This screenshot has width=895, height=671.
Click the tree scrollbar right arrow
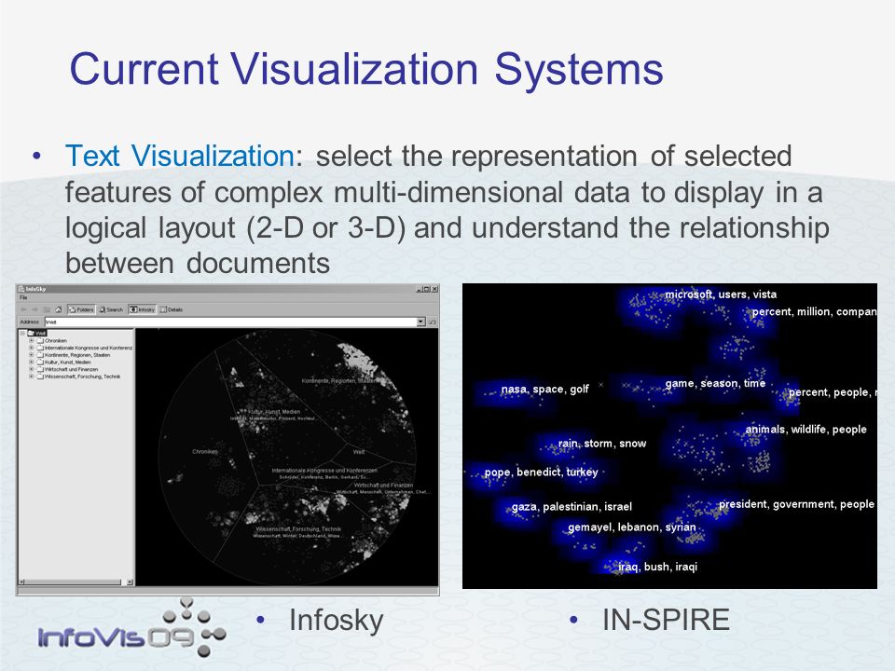tap(130, 582)
